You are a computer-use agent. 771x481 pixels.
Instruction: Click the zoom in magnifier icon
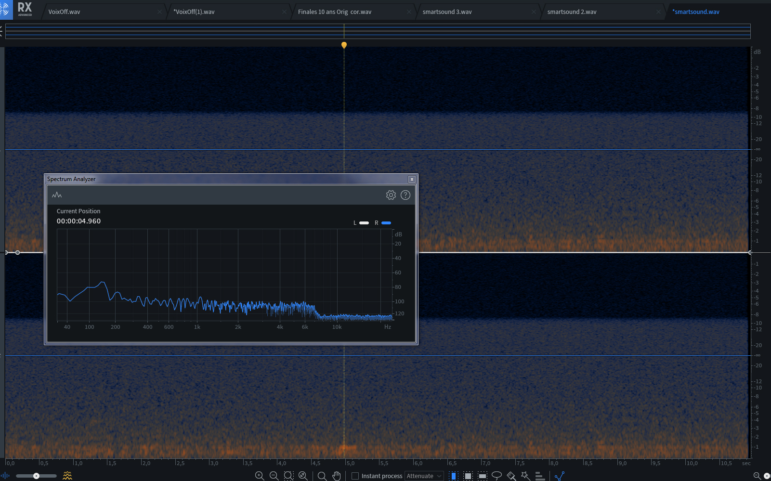click(259, 476)
